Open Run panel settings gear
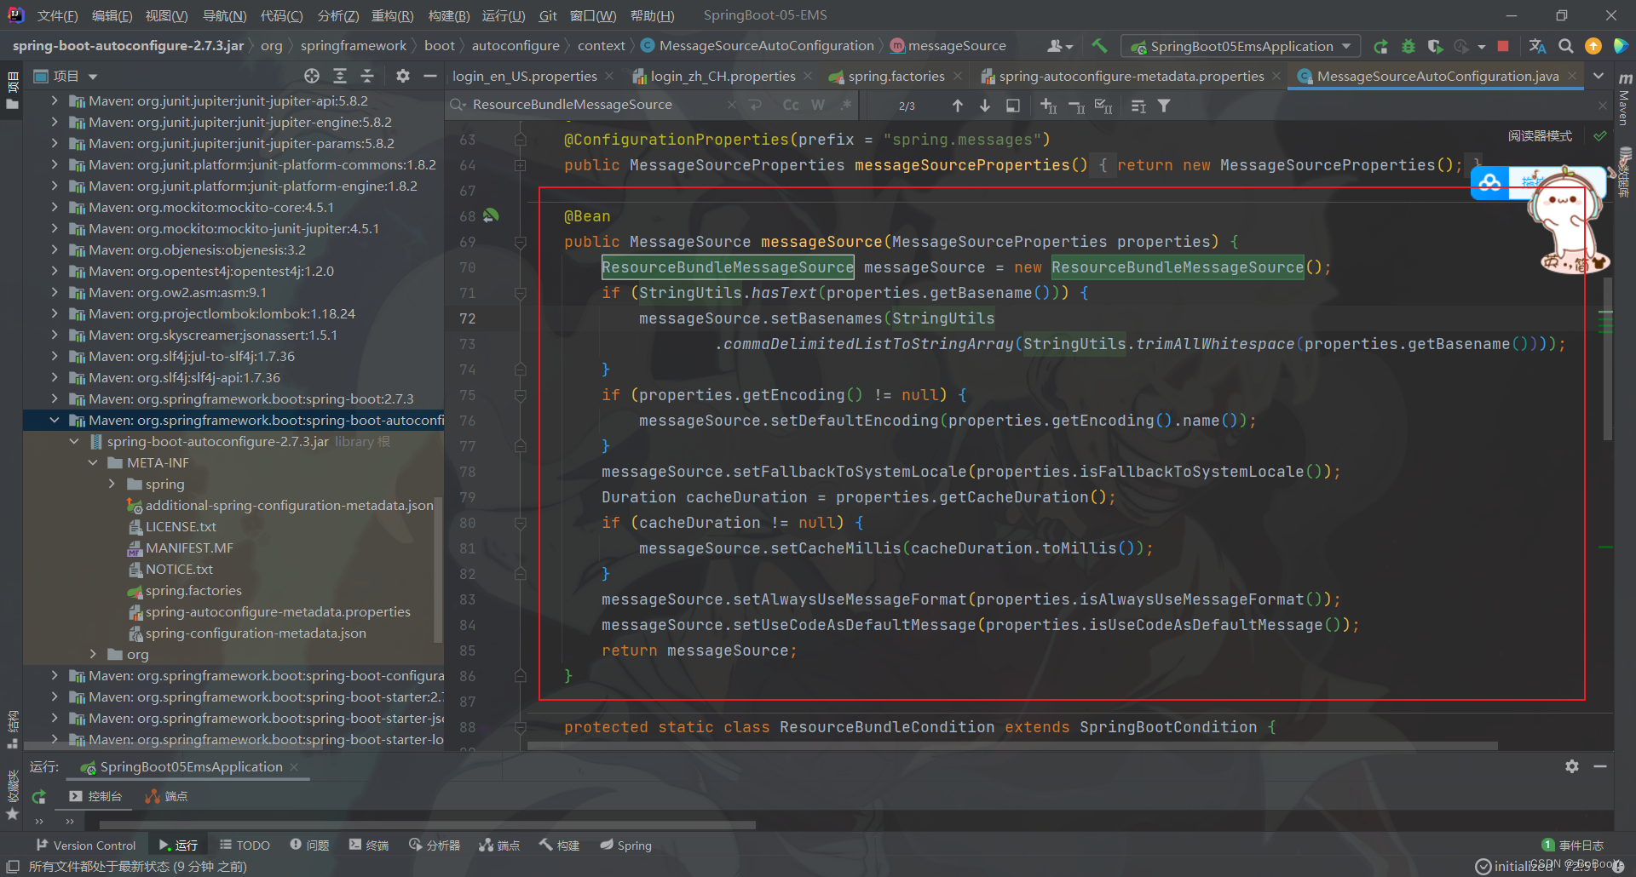Viewport: 1636px width, 877px height. pyautogui.click(x=1572, y=766)
